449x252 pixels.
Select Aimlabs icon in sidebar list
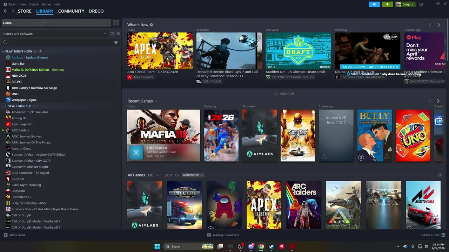tap(8, 57)
